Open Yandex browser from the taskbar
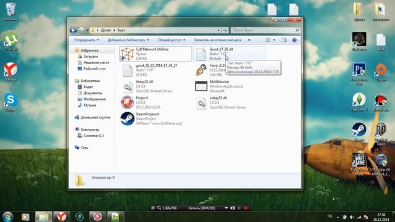 pyautogui.click(x=62, y=216)
